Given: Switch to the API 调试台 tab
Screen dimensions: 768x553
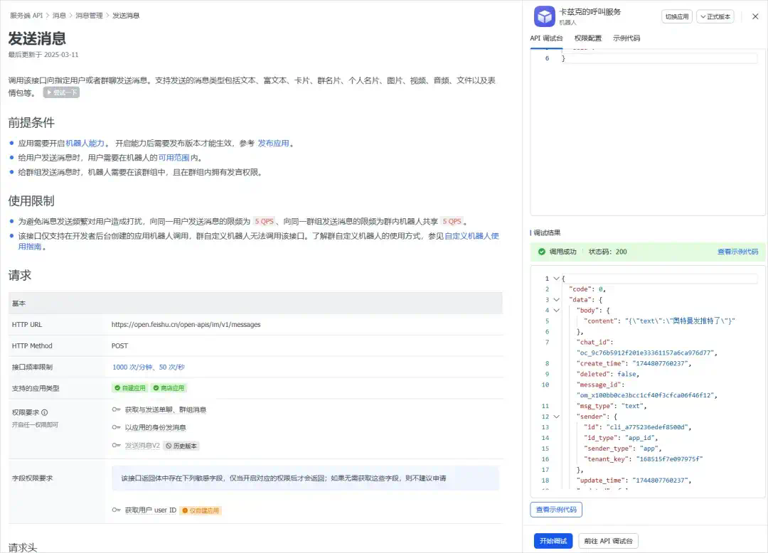Looking at the screenshot, I should pos(546,38).
